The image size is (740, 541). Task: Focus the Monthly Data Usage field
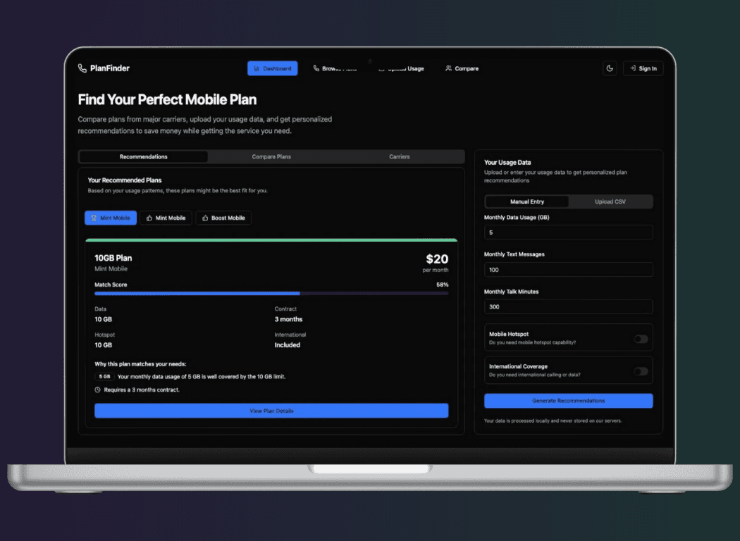(x=569, y=232)
